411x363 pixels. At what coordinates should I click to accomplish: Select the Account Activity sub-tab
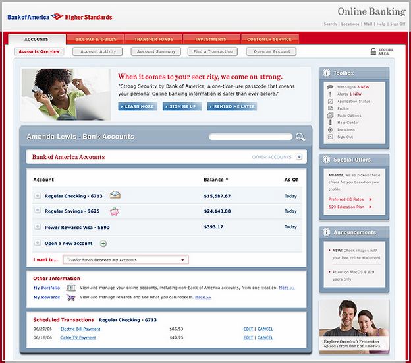pyautogui.click(x=97, y=51)
